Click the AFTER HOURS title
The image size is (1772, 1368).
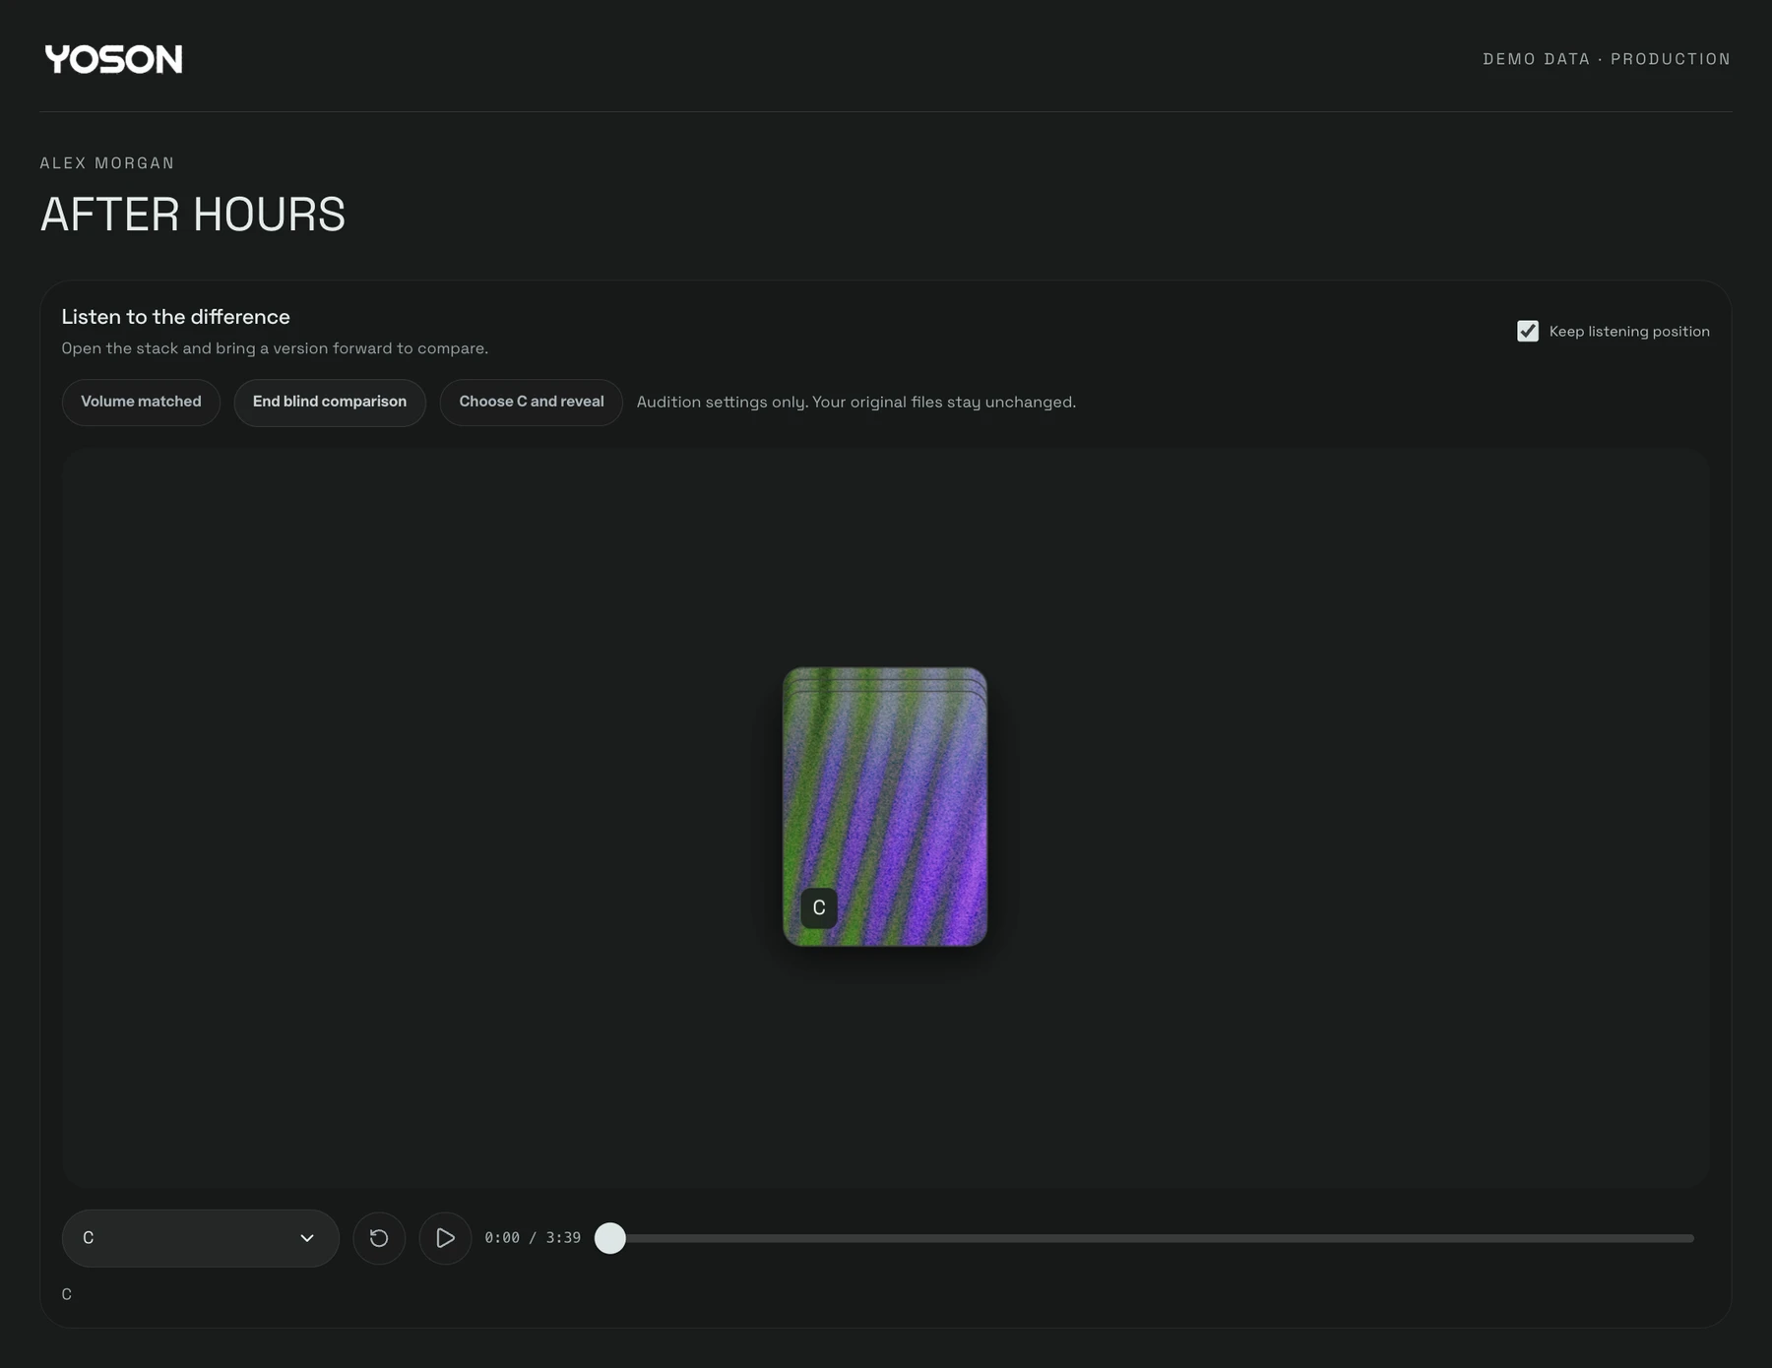(x=193, y=215)
